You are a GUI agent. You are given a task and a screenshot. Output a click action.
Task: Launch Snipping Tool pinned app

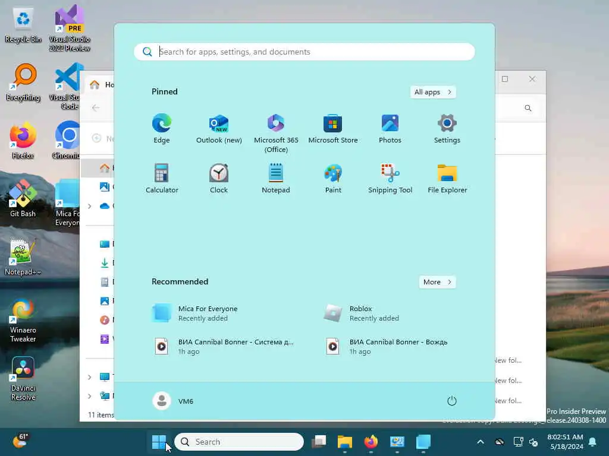(x=390, y=178)
